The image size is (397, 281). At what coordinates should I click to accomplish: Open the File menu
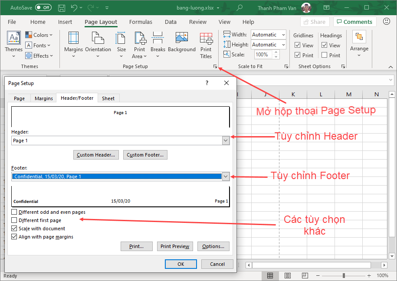pyautogui.click(x=12, y=22)
